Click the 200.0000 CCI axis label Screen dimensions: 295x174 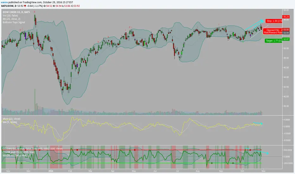pyautogui.click(x=287, y=150)
